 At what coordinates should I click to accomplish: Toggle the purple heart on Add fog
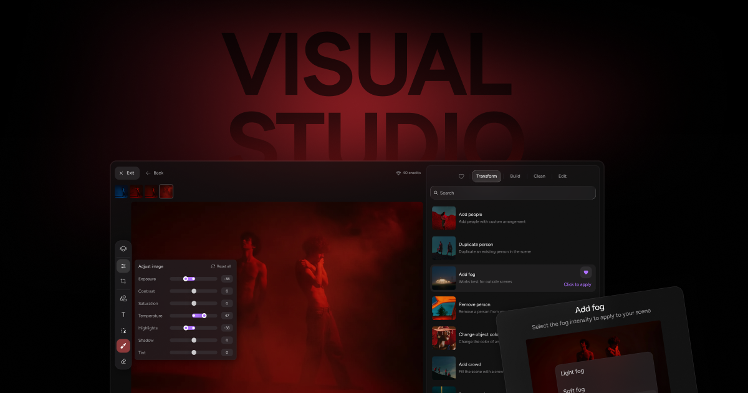click(x=586, y=273)
